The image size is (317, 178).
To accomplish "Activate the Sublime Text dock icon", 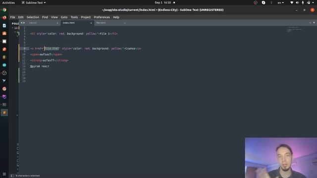I will coord(4,113).
